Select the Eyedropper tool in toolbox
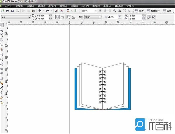 click(1, 88)
